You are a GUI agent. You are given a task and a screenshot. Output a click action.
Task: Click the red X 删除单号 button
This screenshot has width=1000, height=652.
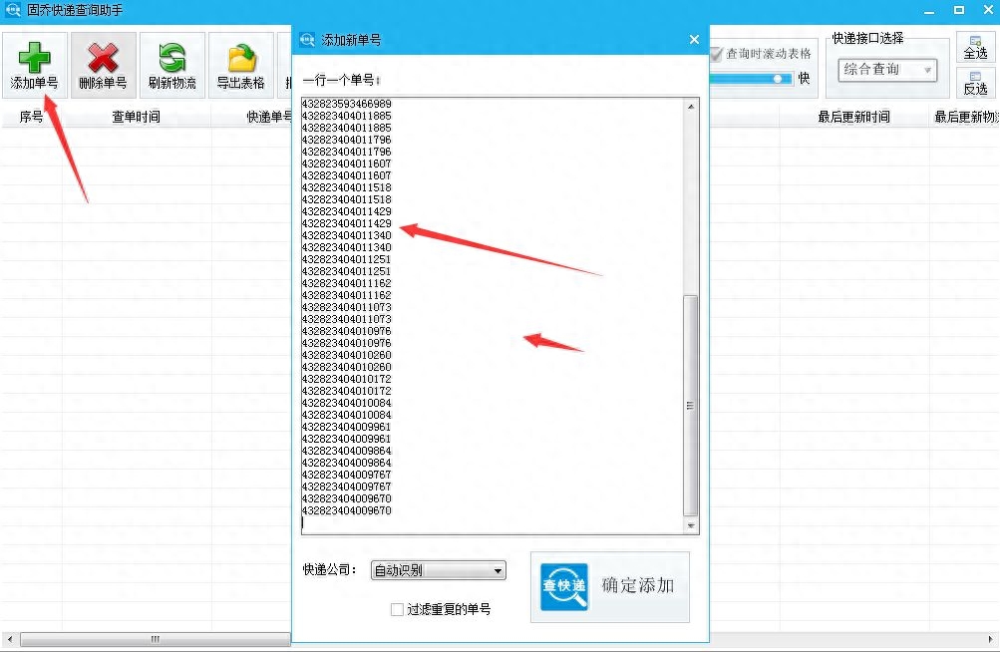[103, 66]
